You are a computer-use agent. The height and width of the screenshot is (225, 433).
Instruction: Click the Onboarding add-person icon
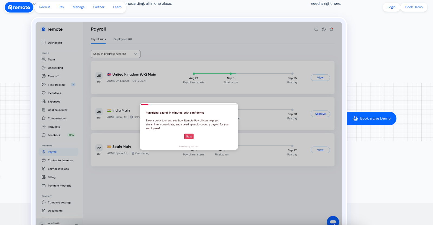click(44, 68)
